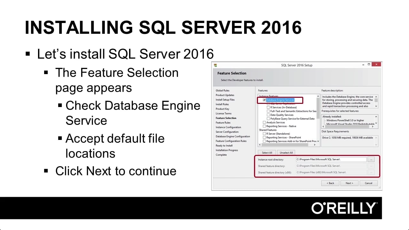Image resolution: width=409 pixels, height=230 pixels.
Task: Select the Global Rules step
Action: 222,90
